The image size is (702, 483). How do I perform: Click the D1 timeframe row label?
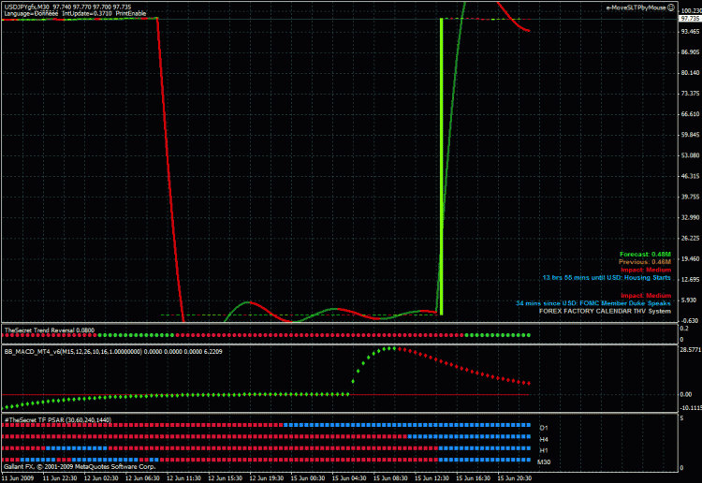tap(544, 428)
